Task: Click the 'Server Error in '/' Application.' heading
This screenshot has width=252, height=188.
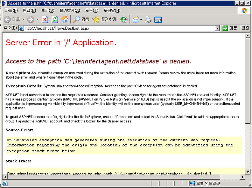Action: click(x=61, y=43)
